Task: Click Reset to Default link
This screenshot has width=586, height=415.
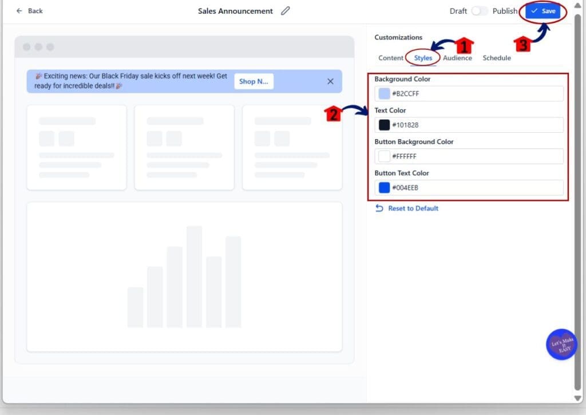Action: [x=413, y=208]
